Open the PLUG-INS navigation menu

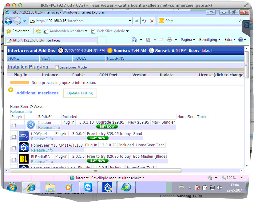[122, 58]
